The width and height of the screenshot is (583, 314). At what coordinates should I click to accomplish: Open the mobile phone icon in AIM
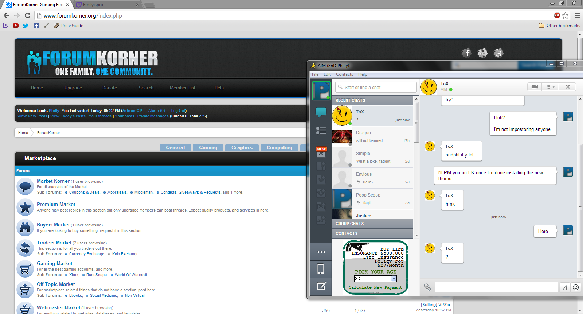click(321, 269)
